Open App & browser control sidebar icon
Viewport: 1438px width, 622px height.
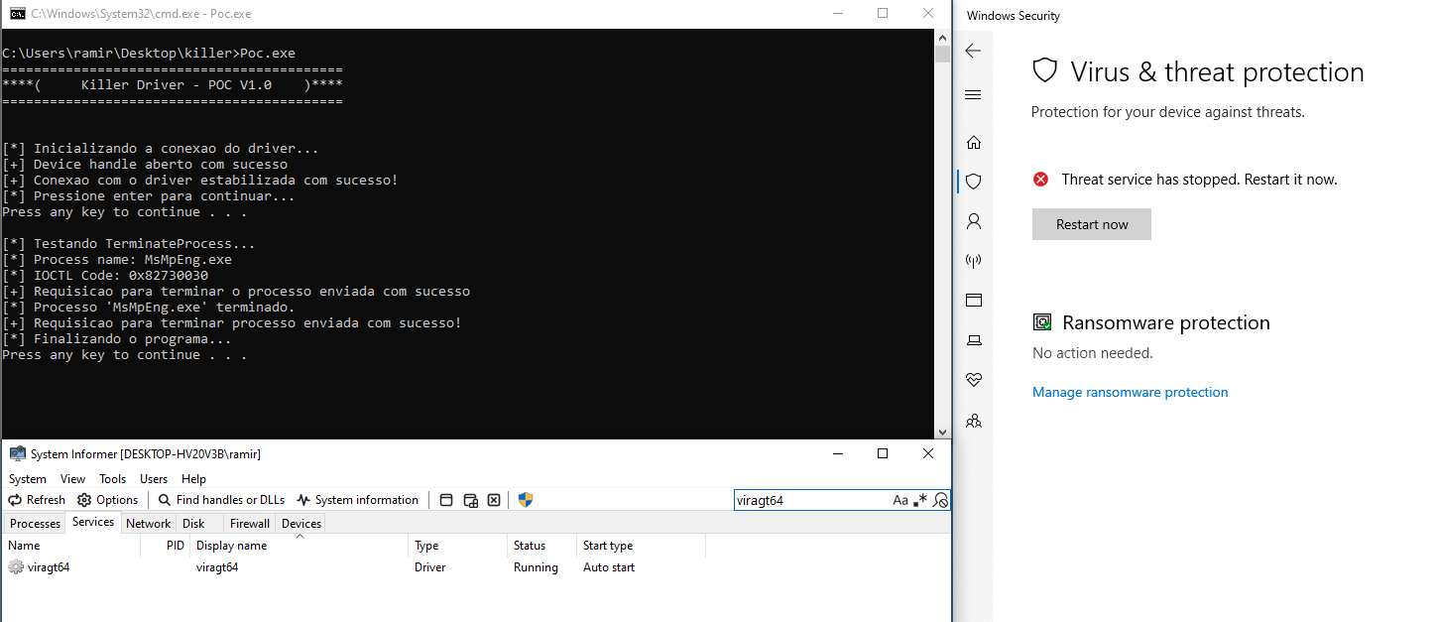pyautogui.click(x=973, y=301)
